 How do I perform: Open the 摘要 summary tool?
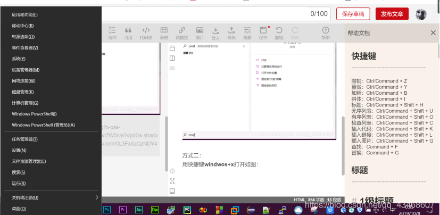(x=247, y=33)
